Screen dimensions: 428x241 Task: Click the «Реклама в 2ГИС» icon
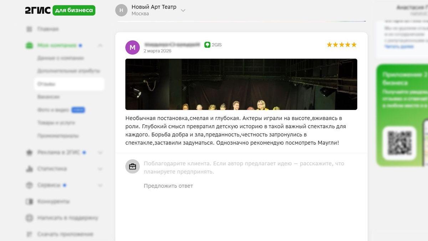(30, 152)
